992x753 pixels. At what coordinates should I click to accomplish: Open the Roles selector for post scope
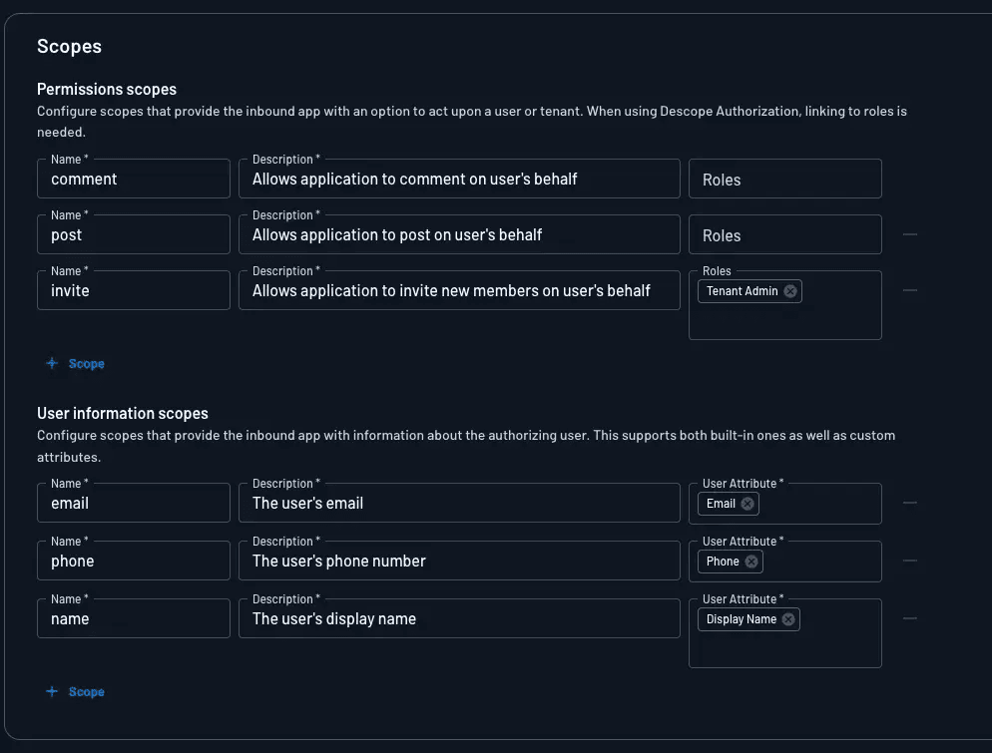point(785,234)
